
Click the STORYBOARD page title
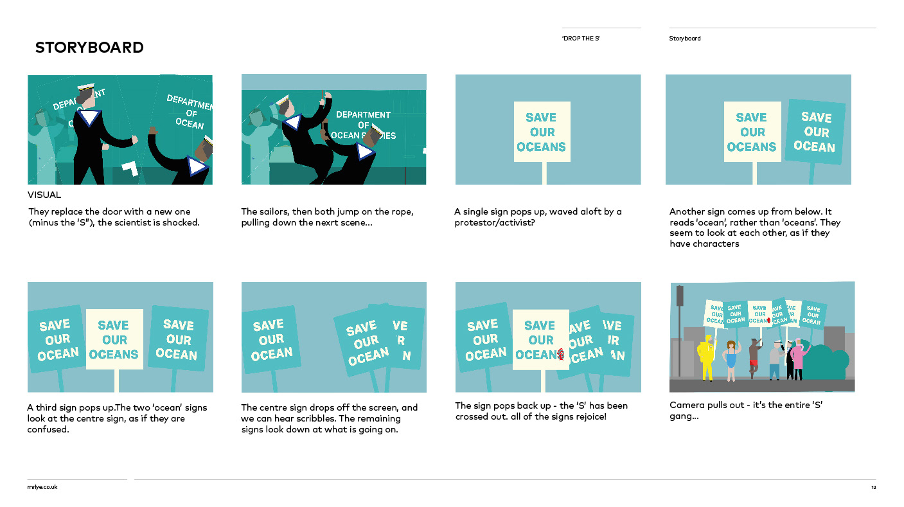(89, 48)
